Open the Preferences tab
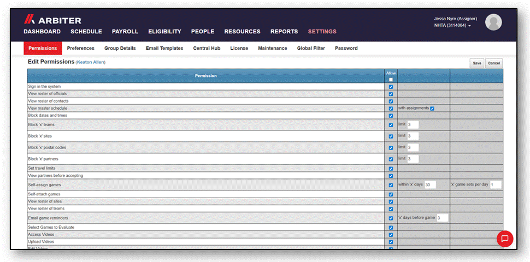The width and height of the screenshot is (530, 262). point(80,48)
